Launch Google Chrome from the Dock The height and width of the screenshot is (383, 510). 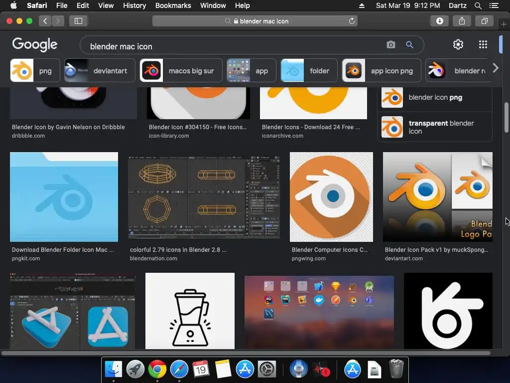tap(157, 370)
